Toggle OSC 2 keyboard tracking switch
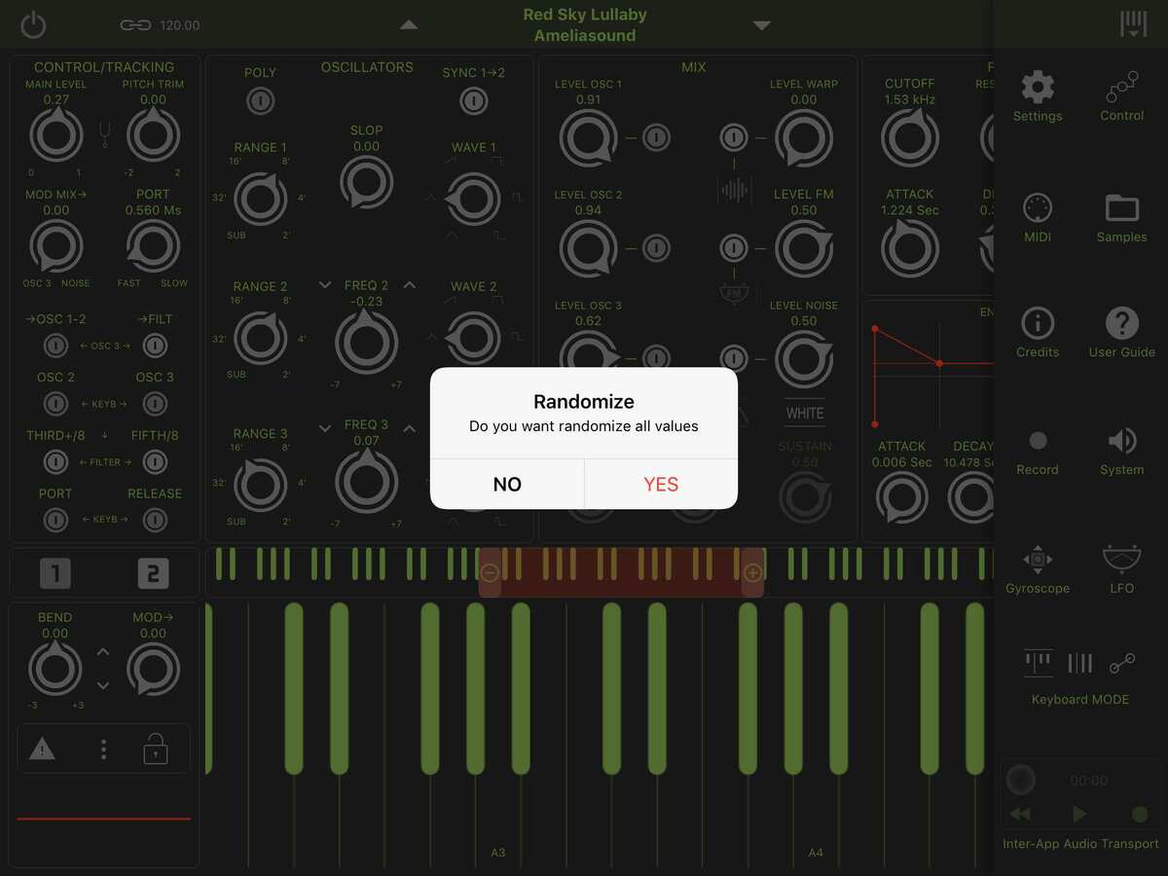Screen dimensions: 1168x876 point(55,403)
